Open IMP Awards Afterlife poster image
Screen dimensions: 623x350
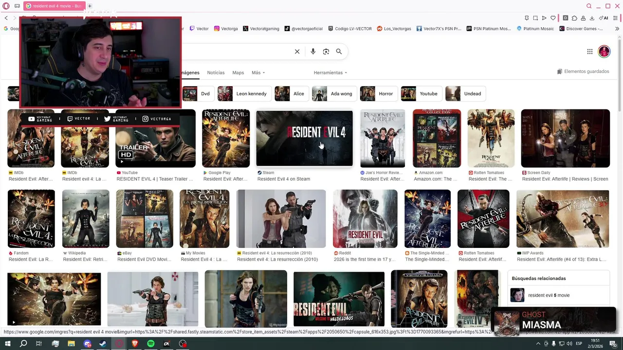(563, 219)
